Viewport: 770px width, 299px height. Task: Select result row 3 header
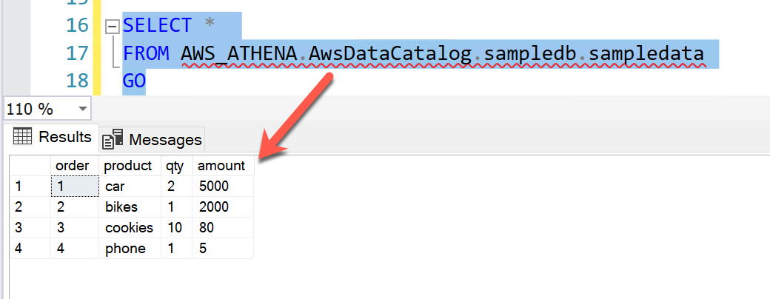tap(30, 228)
